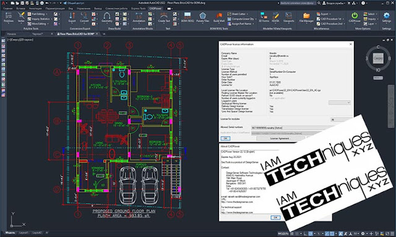Open the License for modules dropdown

click(341, 120)
